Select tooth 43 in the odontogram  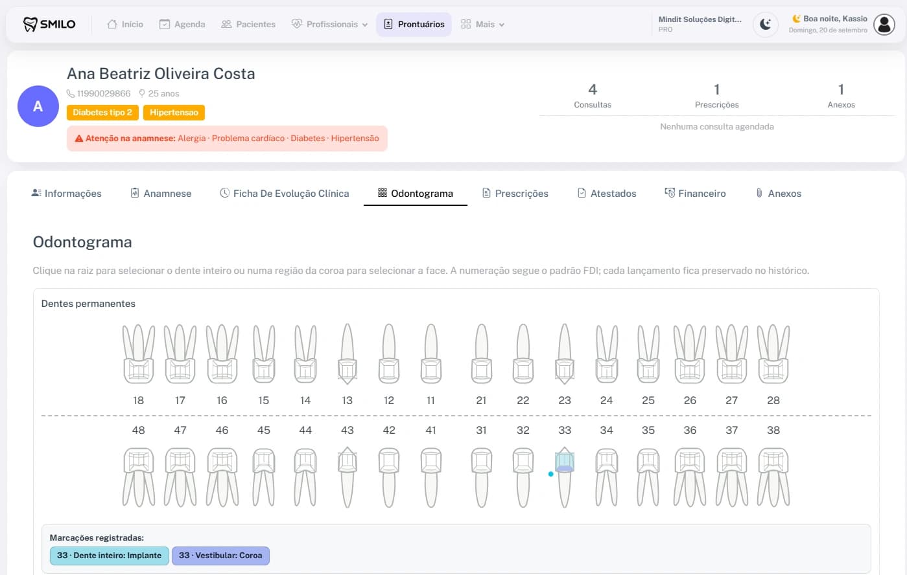[x=347, y=477]
